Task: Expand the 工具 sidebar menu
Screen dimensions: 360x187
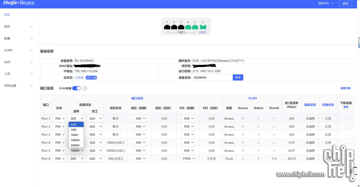Action: click(19, 74)
